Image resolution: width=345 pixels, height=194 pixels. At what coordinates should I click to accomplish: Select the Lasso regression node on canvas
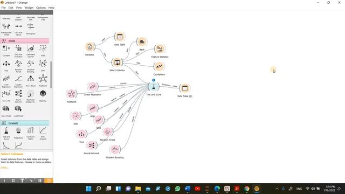tap(99, 120)
